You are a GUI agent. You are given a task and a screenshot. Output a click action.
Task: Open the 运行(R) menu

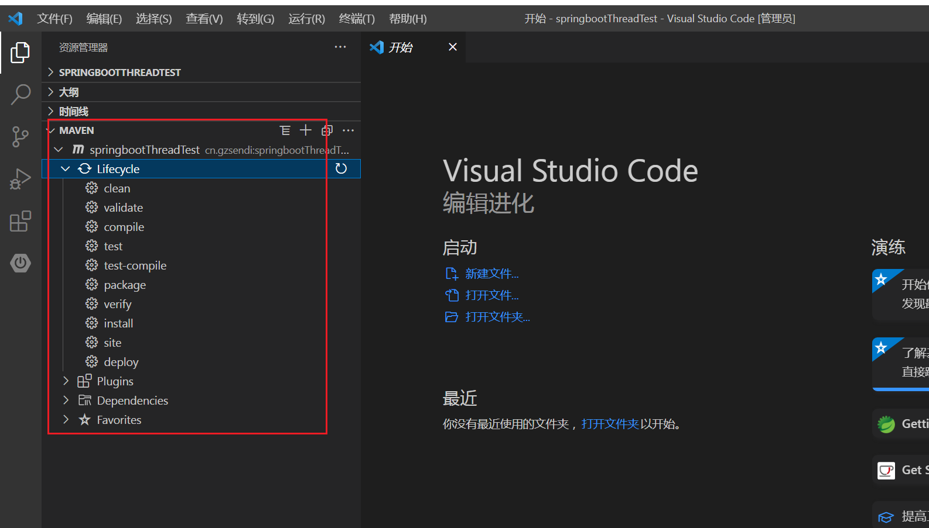point(306,19)
